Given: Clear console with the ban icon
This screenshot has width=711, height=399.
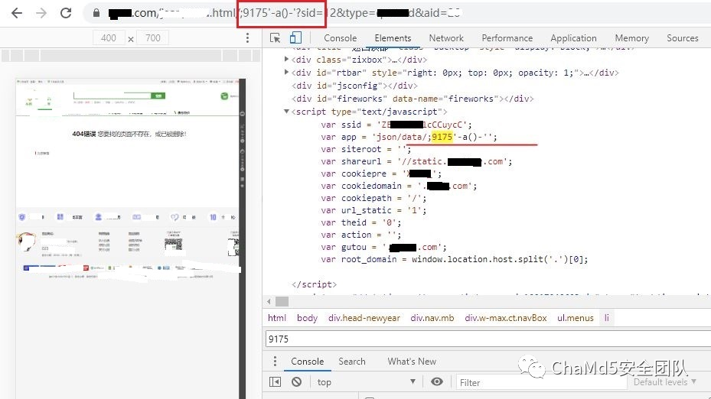Looking at the screenshot, I should click(296, 381).
